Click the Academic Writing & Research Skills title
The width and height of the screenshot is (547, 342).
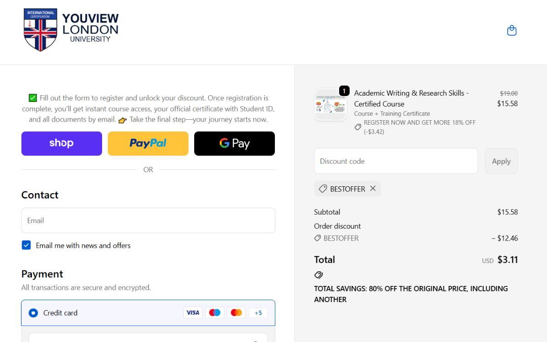411,98
